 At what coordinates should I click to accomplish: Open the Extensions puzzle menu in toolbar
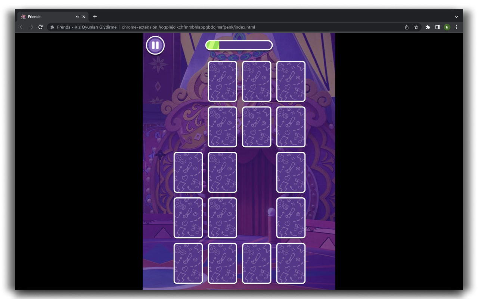(x=428, y=27)
